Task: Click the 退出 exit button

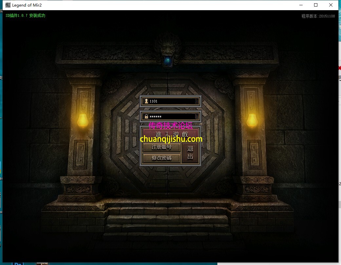Action: [190, 153]
